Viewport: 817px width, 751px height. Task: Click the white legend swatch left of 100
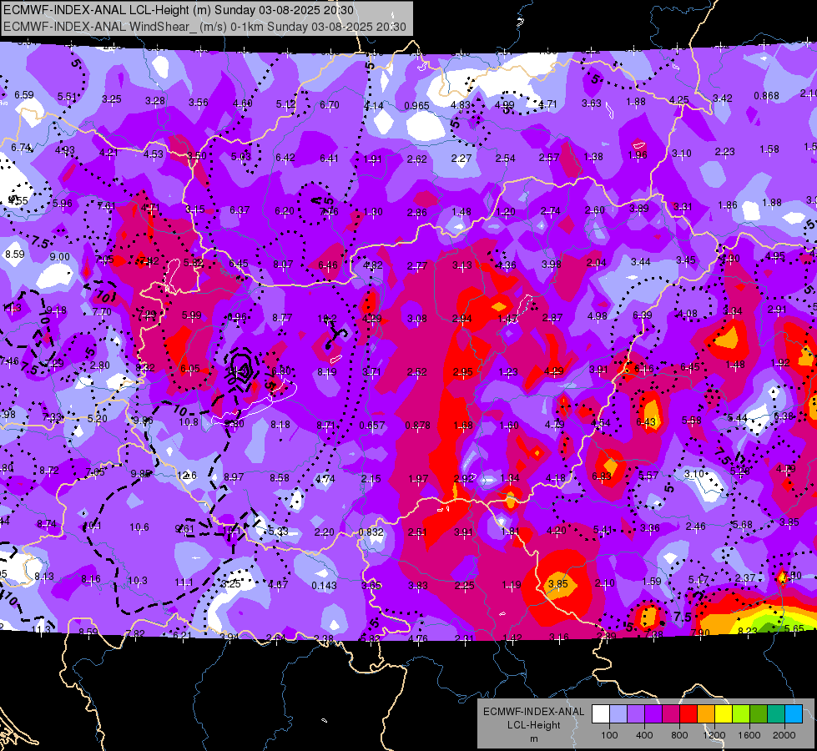[x=601, y=713]
